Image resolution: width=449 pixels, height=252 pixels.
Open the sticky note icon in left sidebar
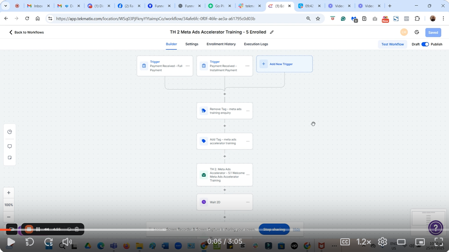point(10,158)
